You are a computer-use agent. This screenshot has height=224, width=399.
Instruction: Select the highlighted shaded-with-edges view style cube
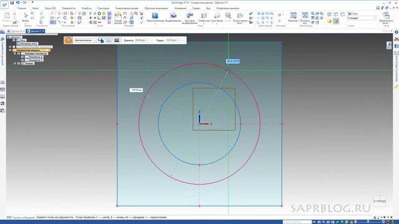click(x=336, y=21)
